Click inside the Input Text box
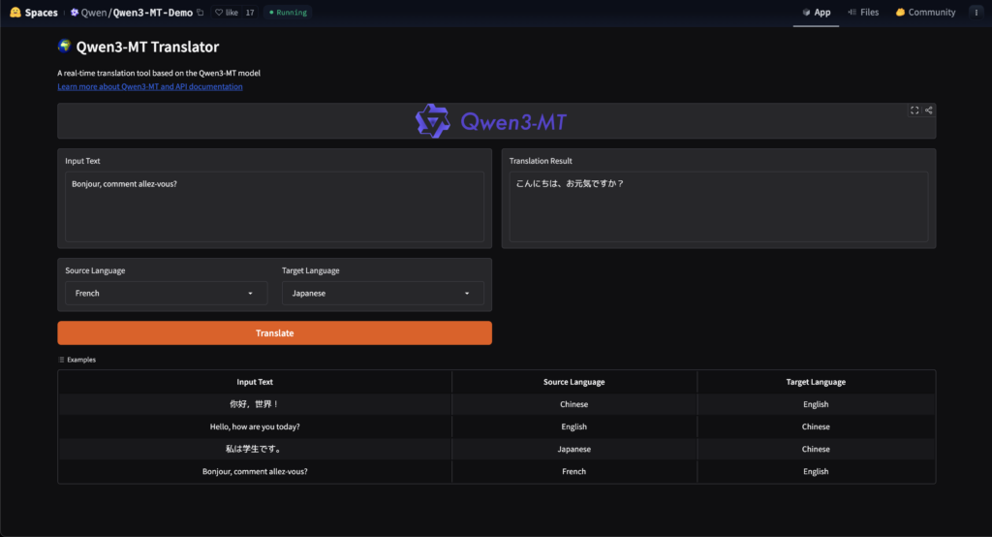 point(274,206)
